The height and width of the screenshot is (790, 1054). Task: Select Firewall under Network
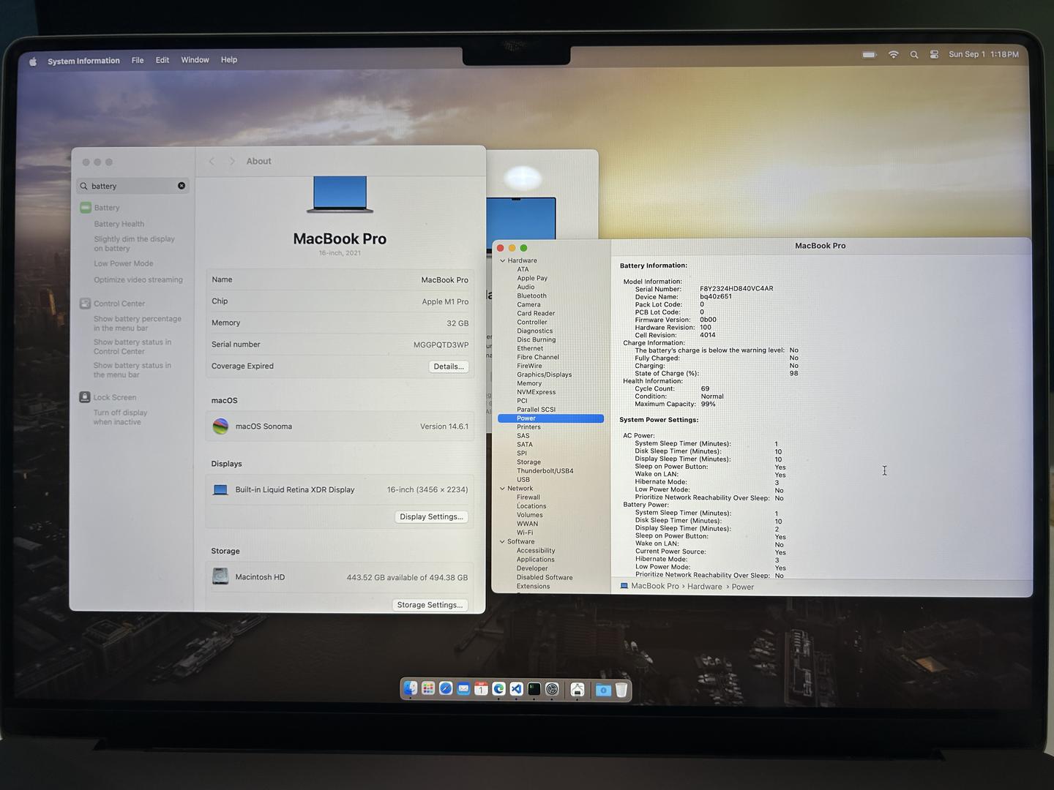point(528,497)
